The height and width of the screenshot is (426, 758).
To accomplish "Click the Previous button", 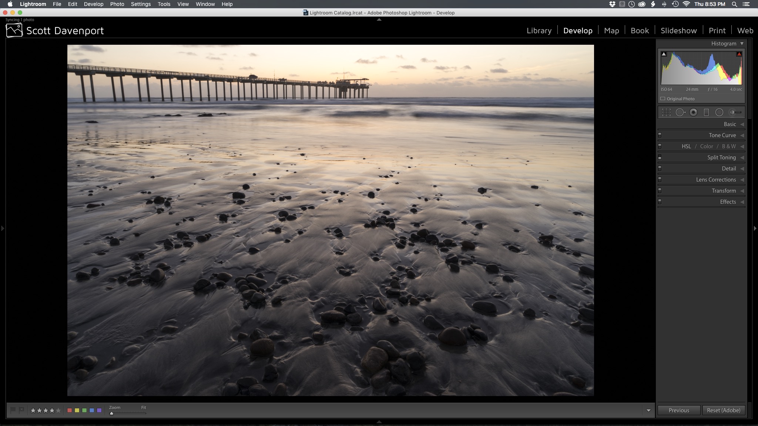I will pos(679,410).
